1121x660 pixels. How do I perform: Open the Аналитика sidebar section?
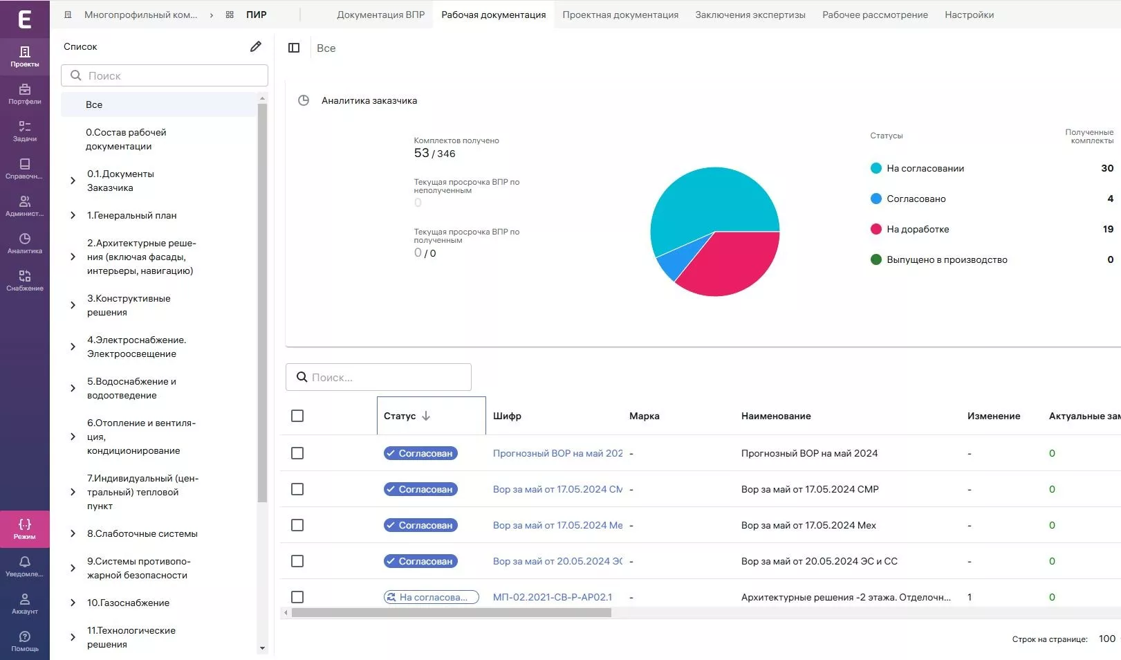[25, 243]
